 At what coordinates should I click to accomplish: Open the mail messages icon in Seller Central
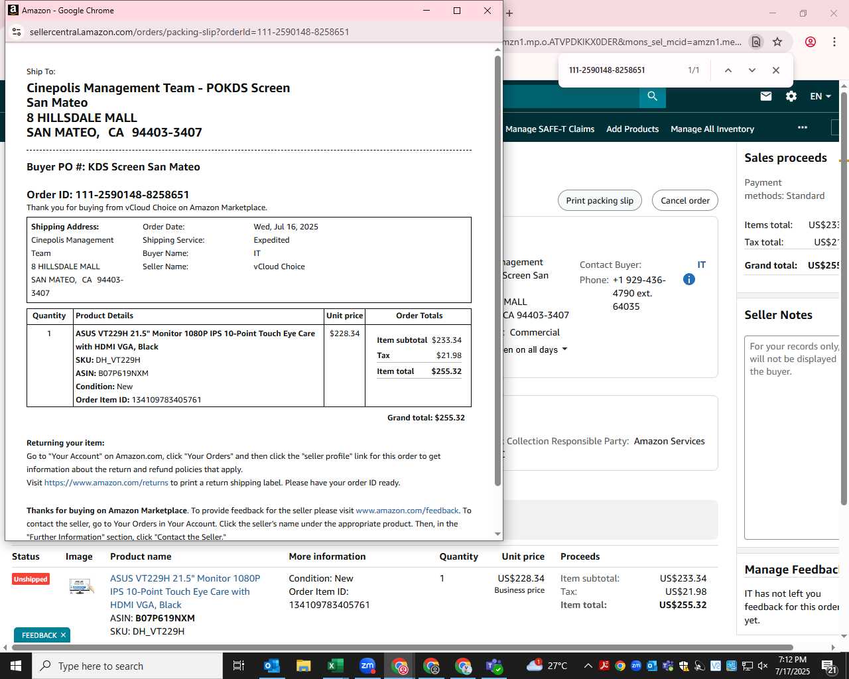[x=766, y=96]
